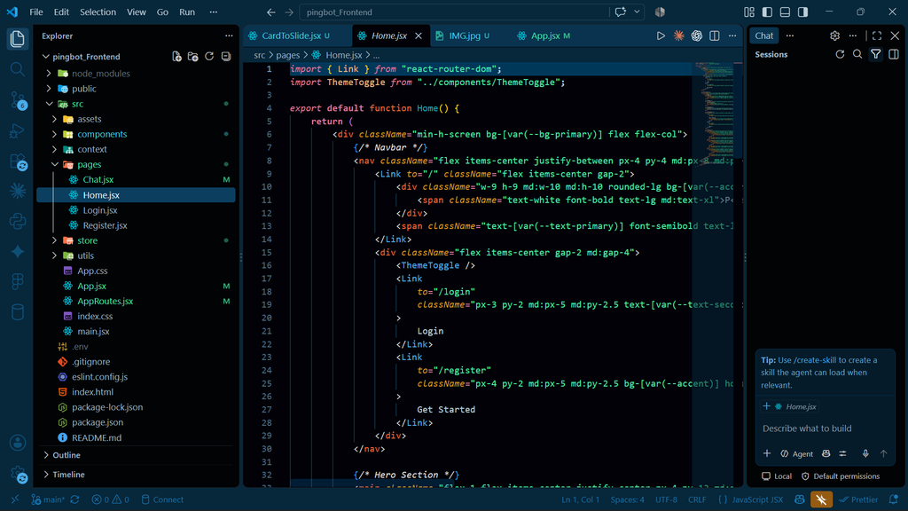
Task: Open Source Control view with badge
Action: [x=18, y=100]
